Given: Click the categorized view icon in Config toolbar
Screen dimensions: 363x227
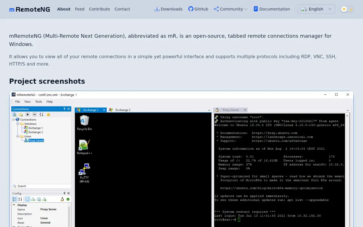Looking at the screenshot, I should (x=14, y=199).
